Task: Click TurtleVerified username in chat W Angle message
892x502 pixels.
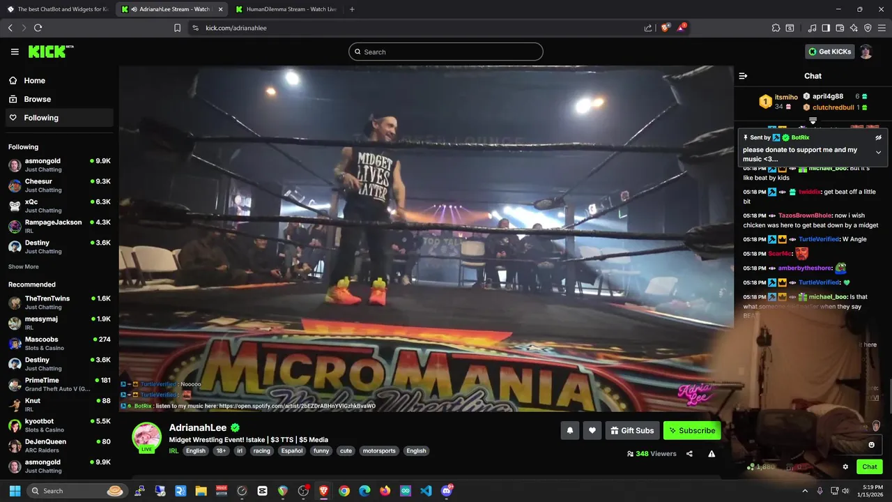Action: point(819,239)
